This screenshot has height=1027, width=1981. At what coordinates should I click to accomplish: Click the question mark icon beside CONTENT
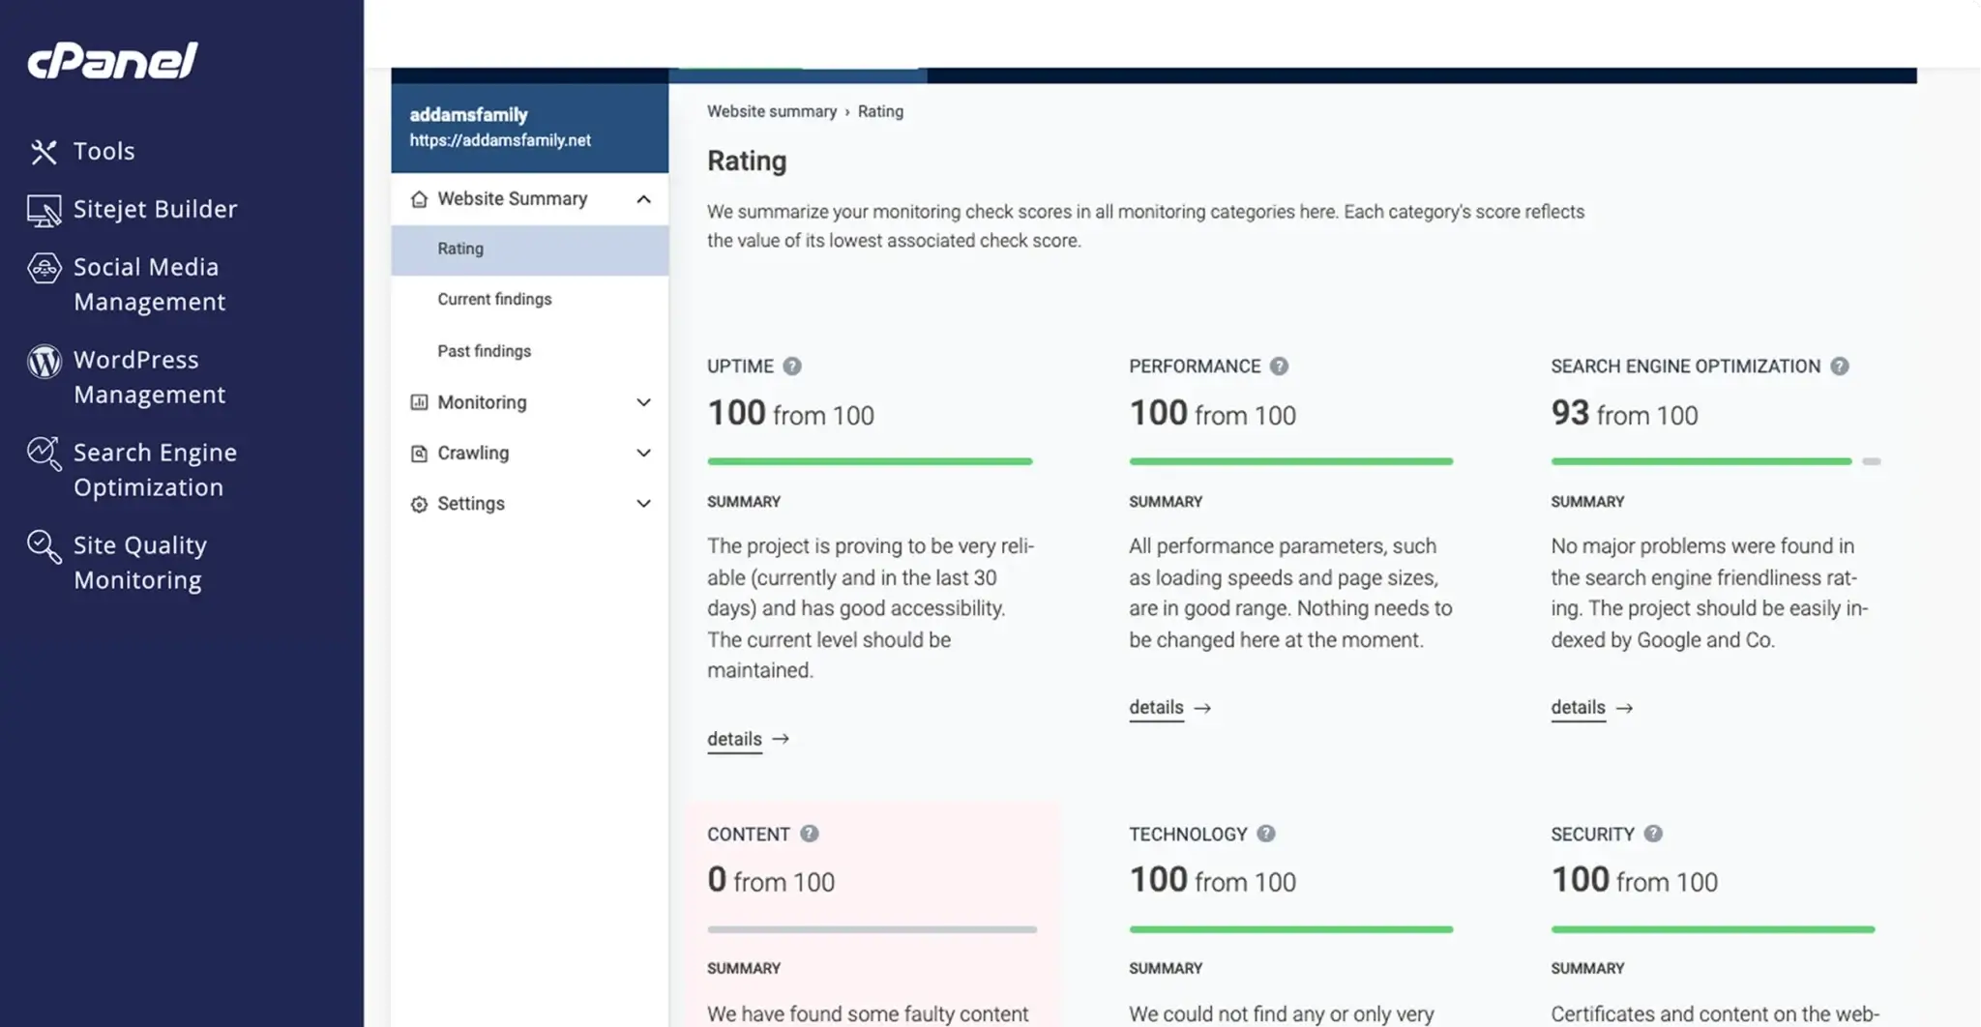coord(810,834)
